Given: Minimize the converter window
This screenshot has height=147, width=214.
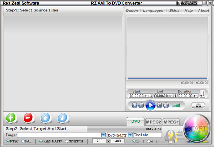Looking at the screenshot, I should click(x=204, y=3).
